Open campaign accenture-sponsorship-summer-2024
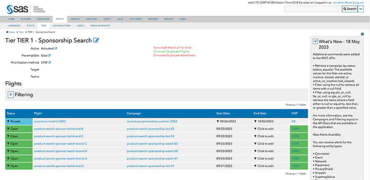The width and height of the screenshot is (370, 180). (152, 122)
